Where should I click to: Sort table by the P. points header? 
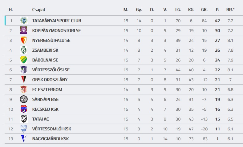coord(217,10)
